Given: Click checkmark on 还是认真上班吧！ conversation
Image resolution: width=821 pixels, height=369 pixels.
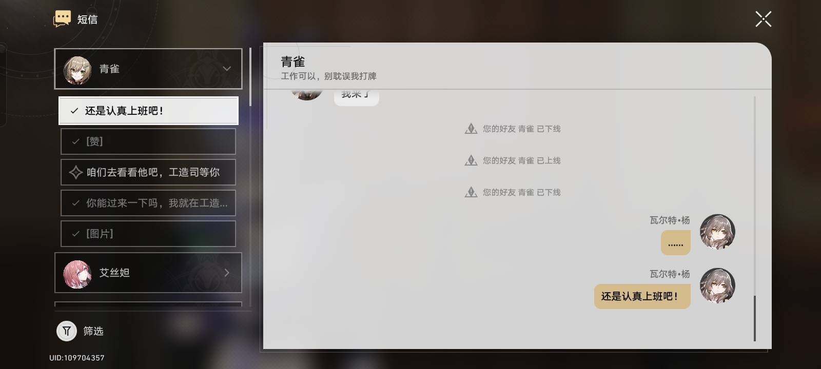Looking at the screenshot, I should (x=74, y=111).
